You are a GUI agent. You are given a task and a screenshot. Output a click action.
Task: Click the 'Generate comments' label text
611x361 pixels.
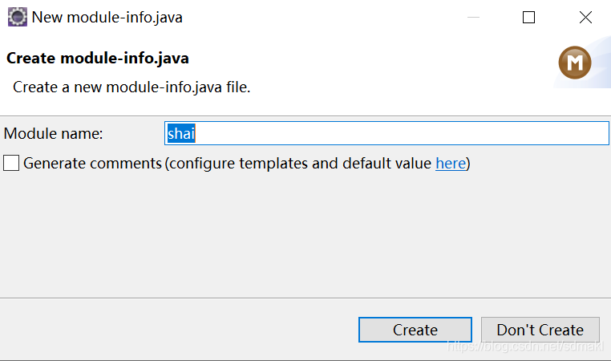[92, 164]
